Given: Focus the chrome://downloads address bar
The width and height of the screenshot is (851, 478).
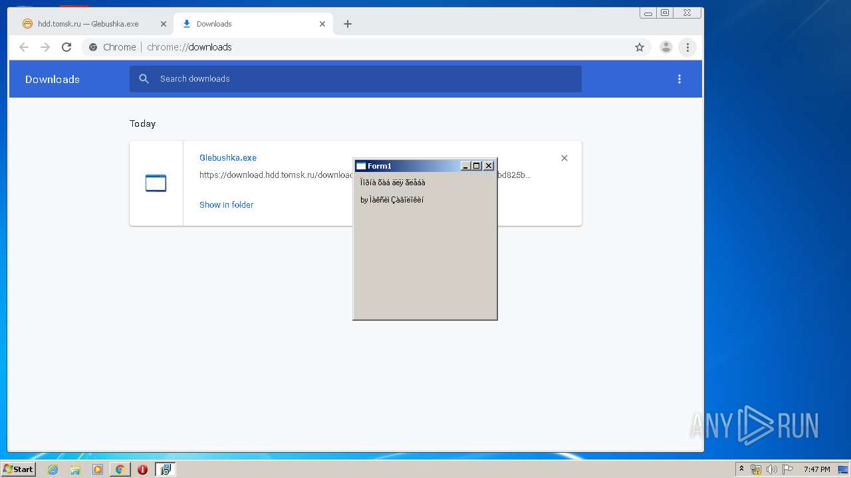Looking at the screenshot, I should click(x=366, y=47).
